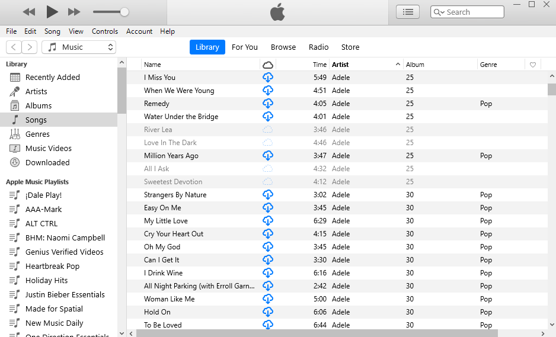Show Music Videos in the sidebar
This screenshot has width=556, height=337.
pos(48,149)
